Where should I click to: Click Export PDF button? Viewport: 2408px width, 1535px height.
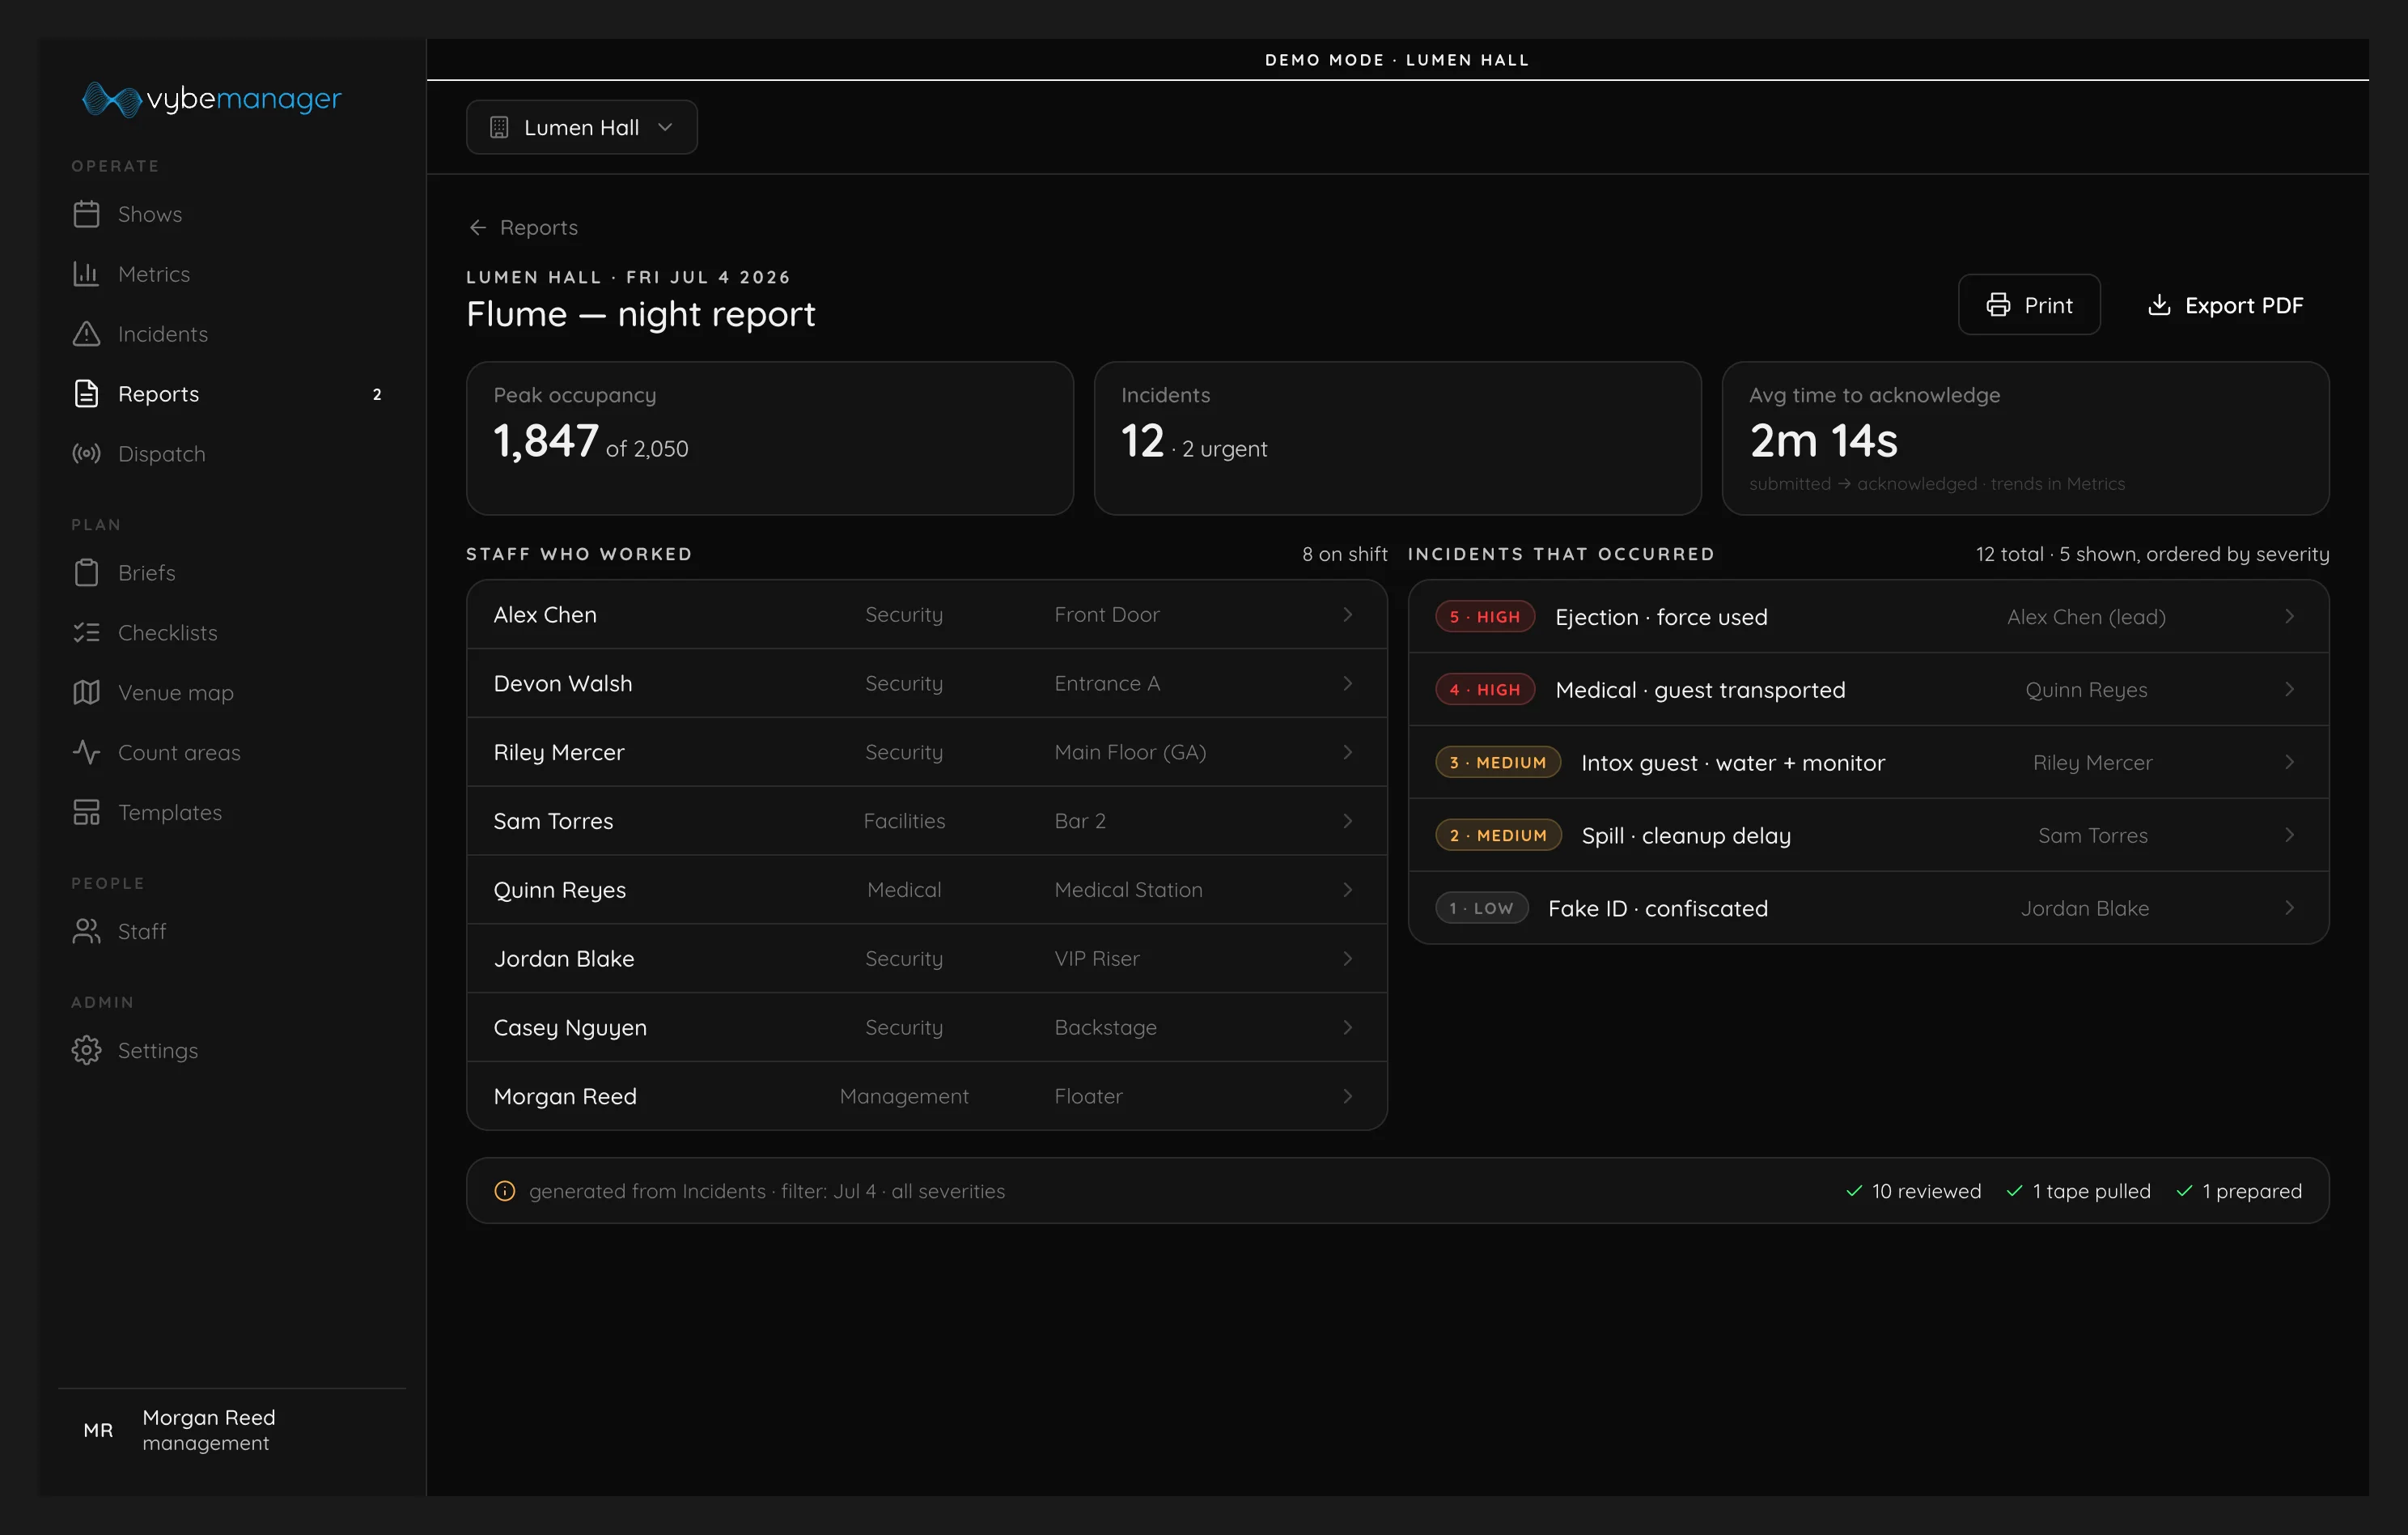click(x=2225, y=305)
